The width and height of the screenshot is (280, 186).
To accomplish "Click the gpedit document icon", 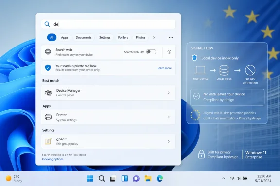I will coord(48,141).
